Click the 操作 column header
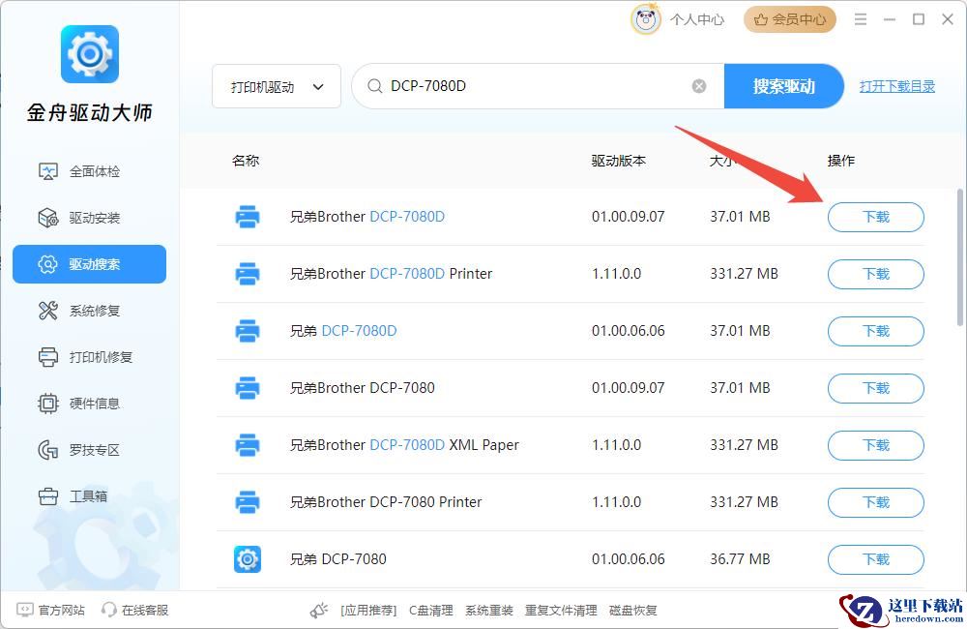 coord(841,161)
